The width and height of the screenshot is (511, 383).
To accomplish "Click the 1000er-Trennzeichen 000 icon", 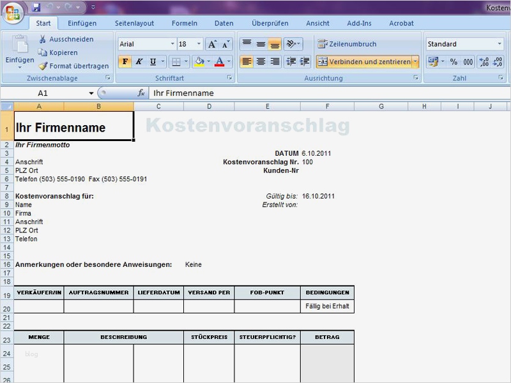I will pos(468,61).
